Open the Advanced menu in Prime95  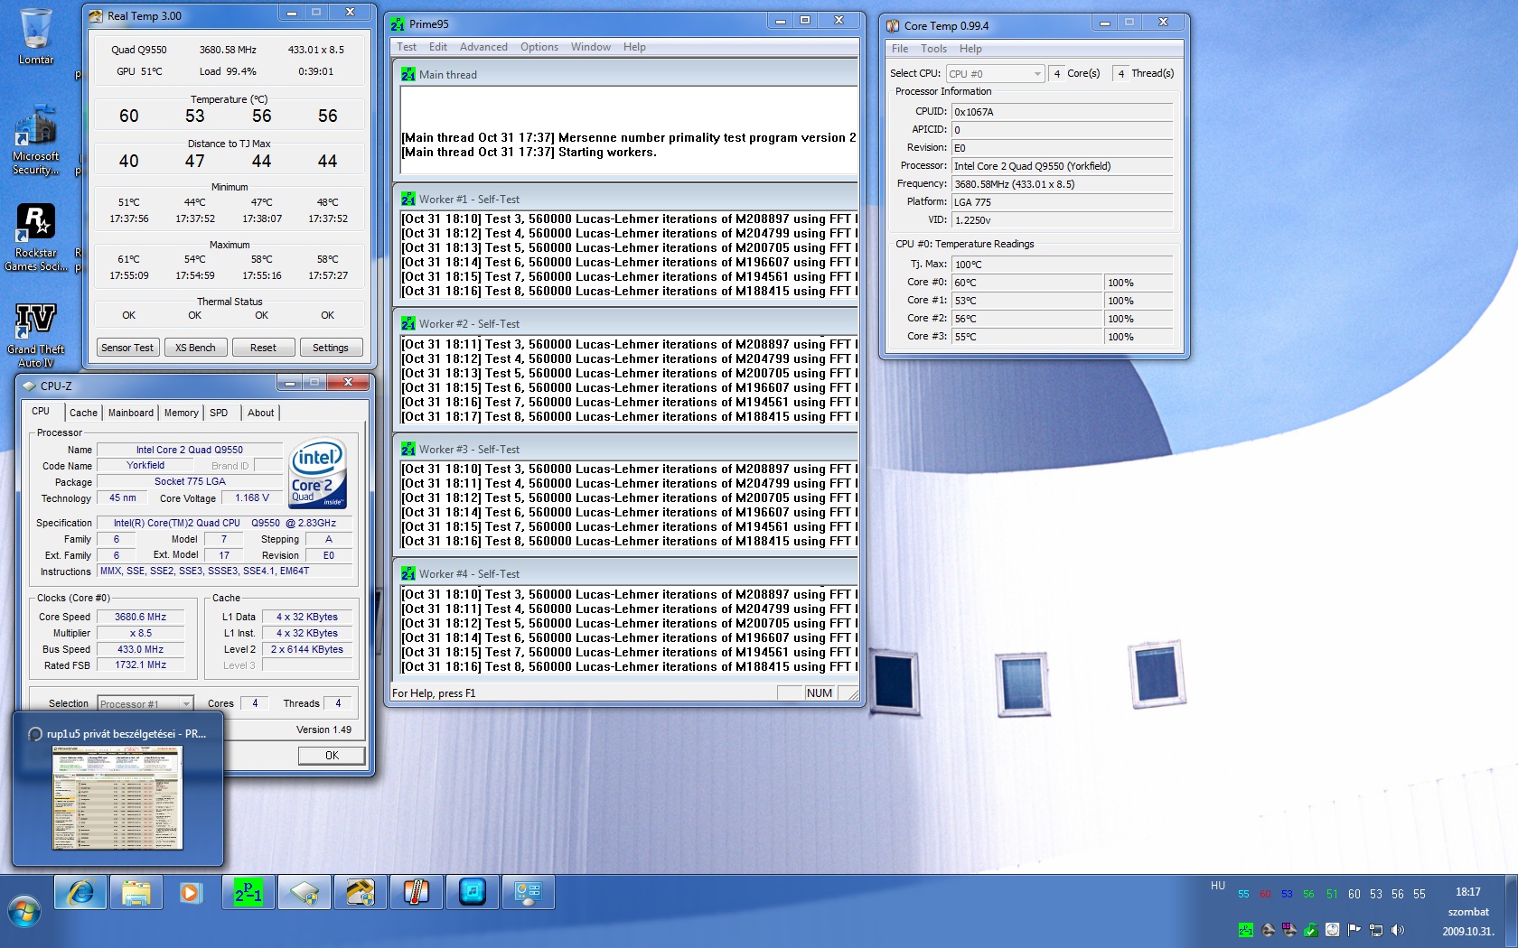click(483, 47)
